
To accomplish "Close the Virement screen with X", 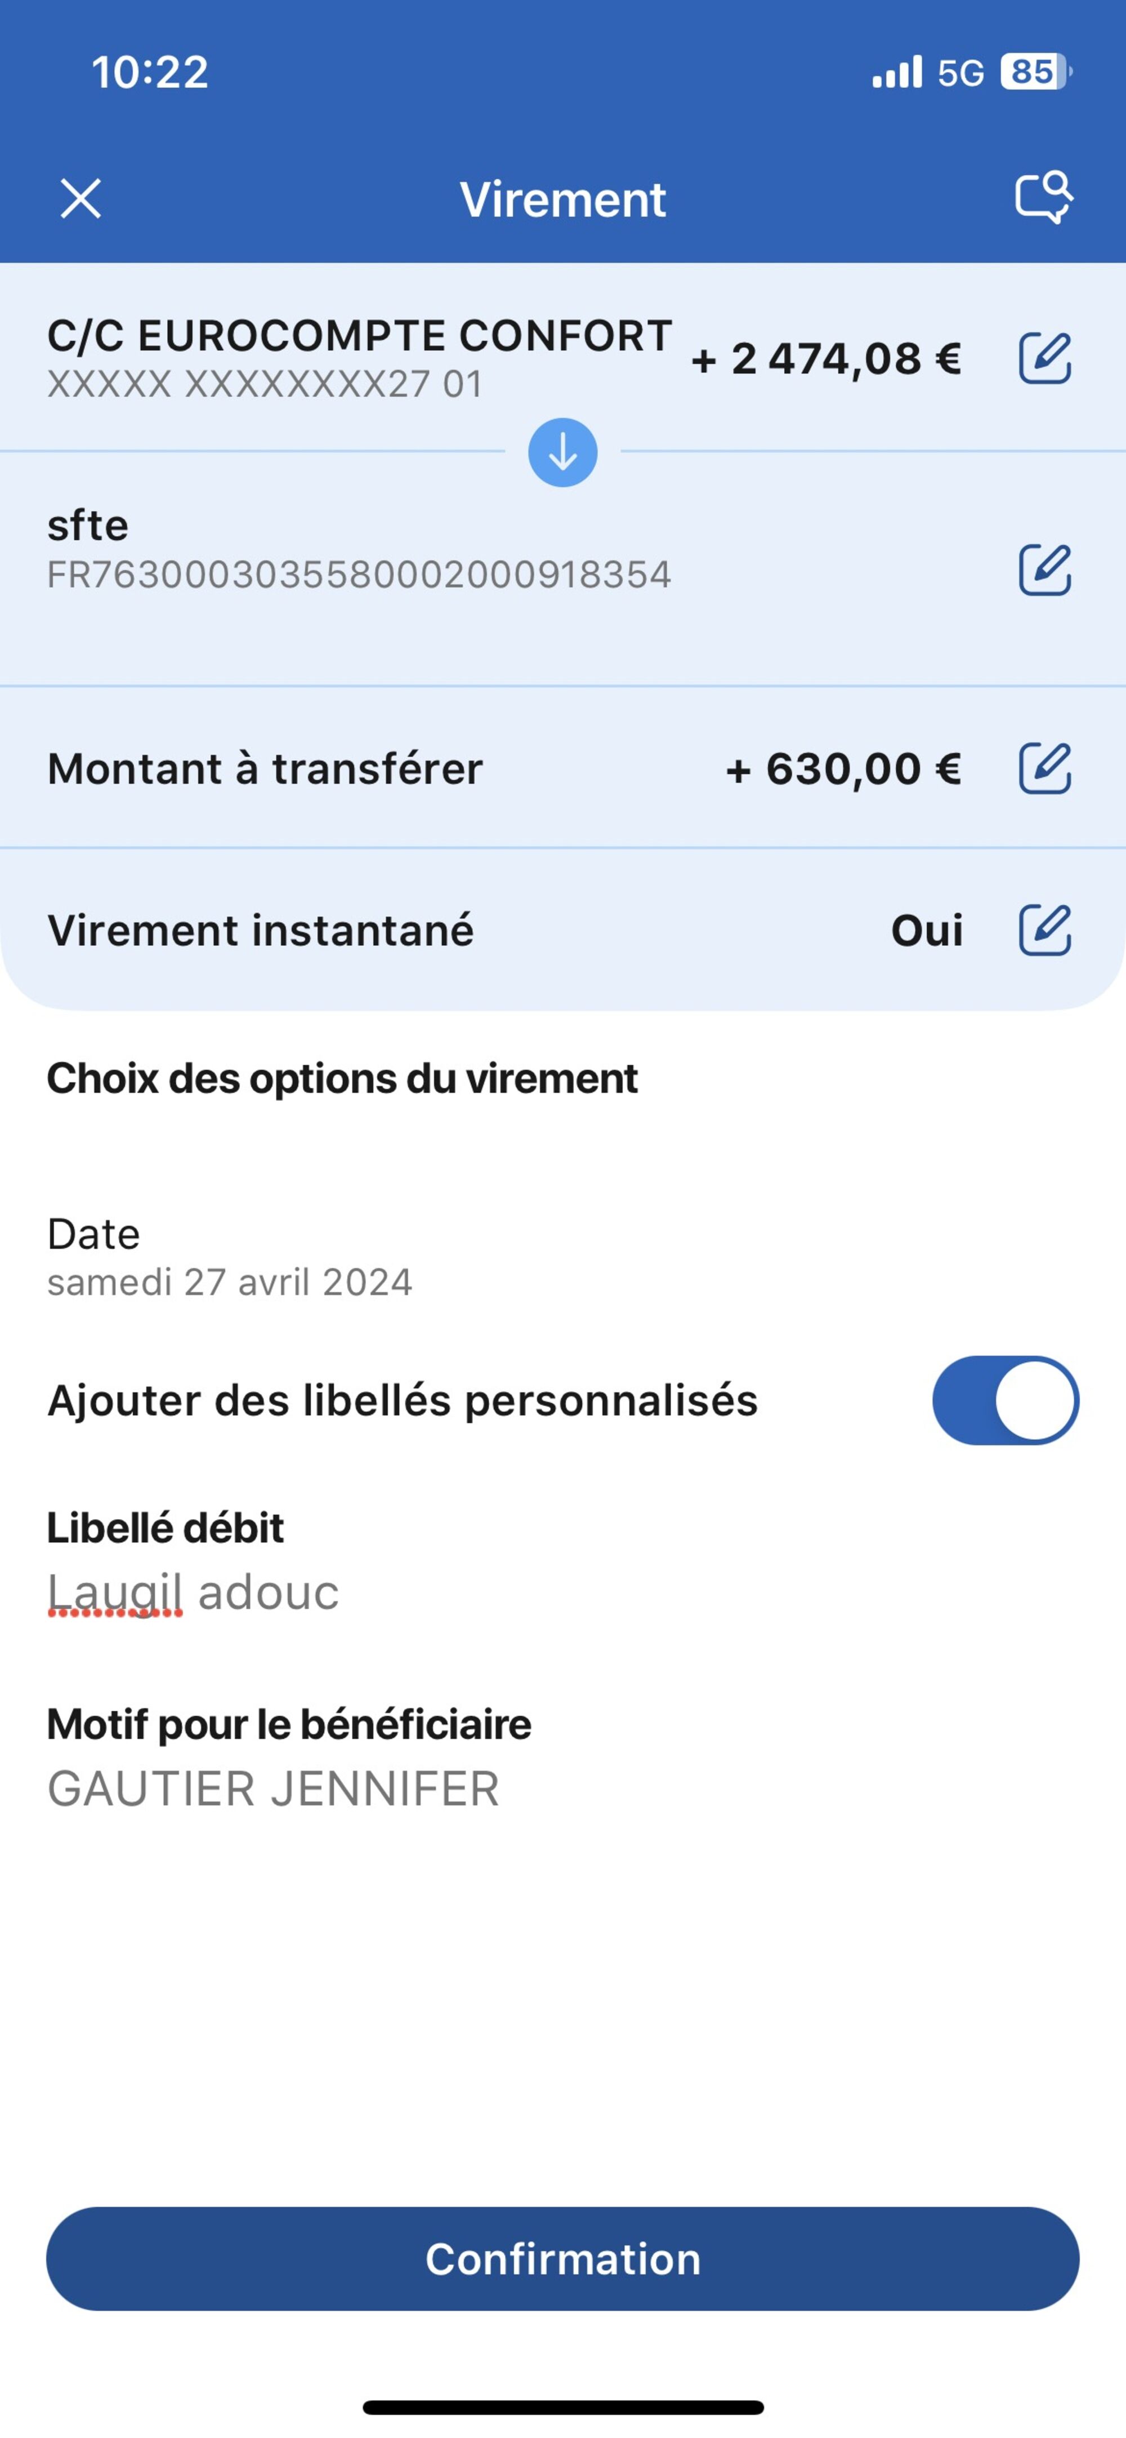I will [x=81, y=199].
